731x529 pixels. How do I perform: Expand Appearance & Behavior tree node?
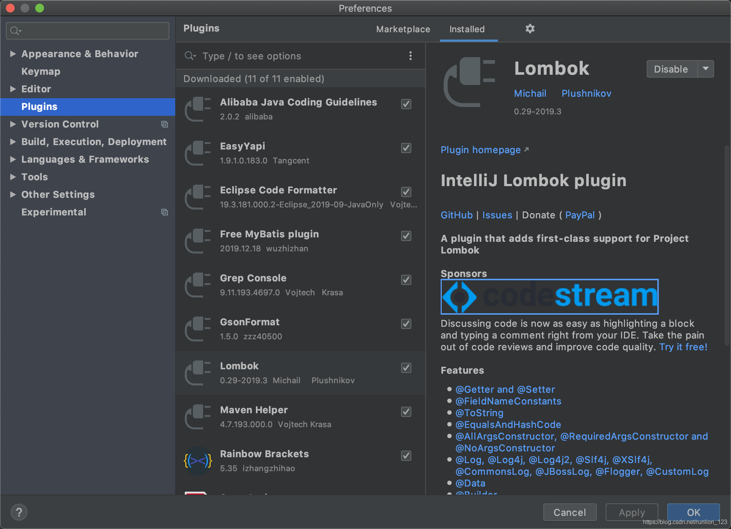[x=13, y=54]
